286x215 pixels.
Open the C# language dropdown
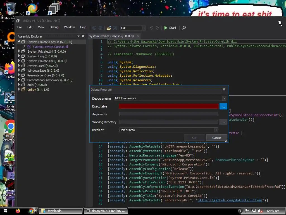click(x=144, y=28)
